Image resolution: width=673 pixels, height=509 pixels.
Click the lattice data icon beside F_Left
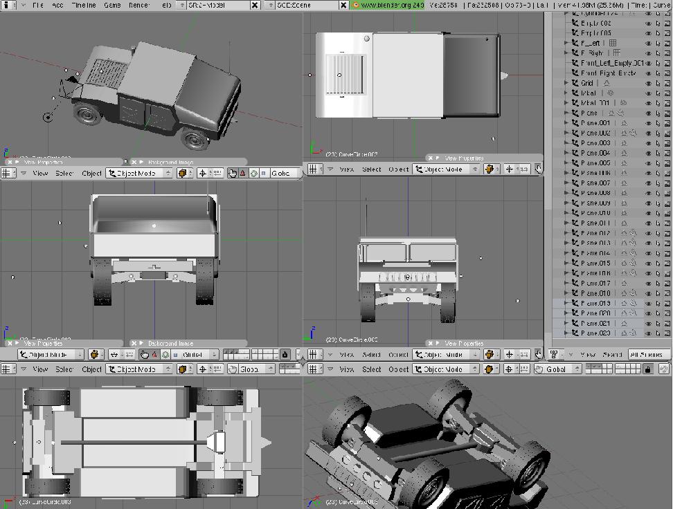click(613, 43)
